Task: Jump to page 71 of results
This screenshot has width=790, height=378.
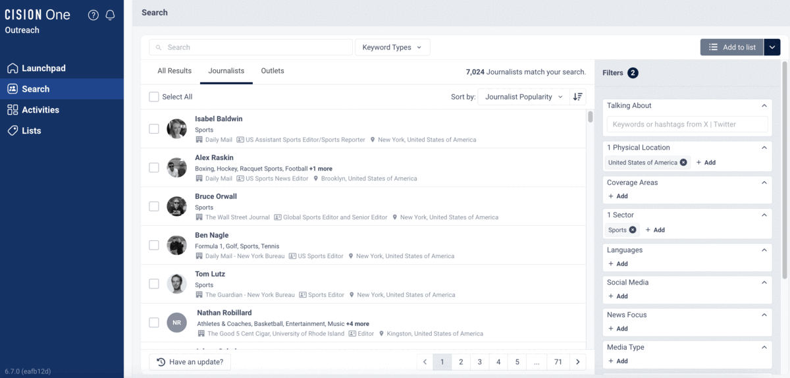Action: point(558,362)
